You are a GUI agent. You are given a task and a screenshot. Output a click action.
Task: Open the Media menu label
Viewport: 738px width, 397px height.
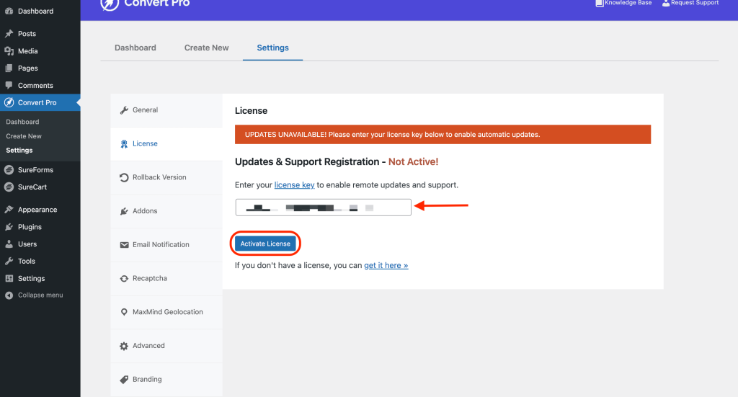click(28, 51)
